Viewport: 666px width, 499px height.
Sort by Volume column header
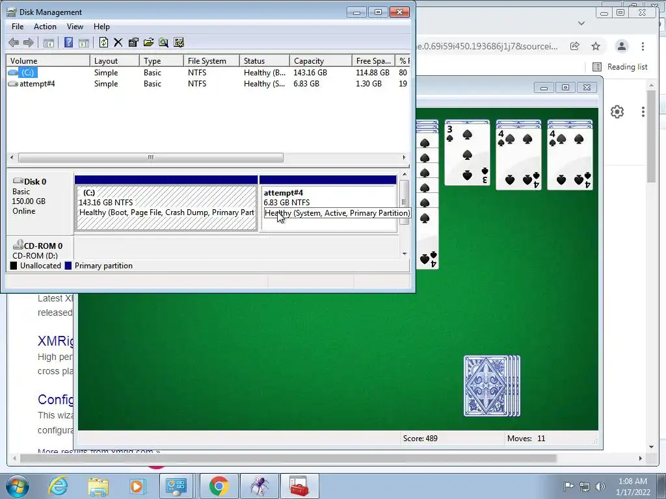[x=48, y=60]
